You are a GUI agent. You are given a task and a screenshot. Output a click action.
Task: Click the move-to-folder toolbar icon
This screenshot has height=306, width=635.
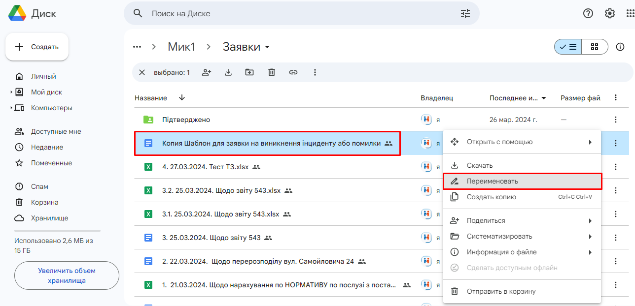250,72
